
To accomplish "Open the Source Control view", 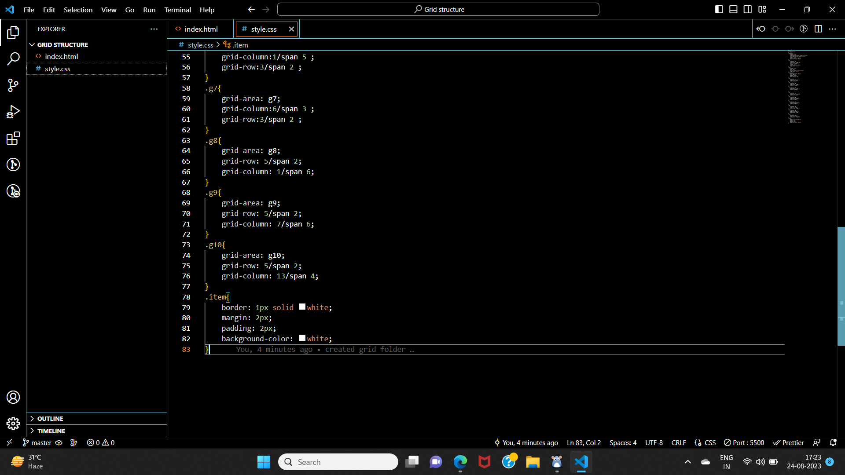I will (13, 85).
